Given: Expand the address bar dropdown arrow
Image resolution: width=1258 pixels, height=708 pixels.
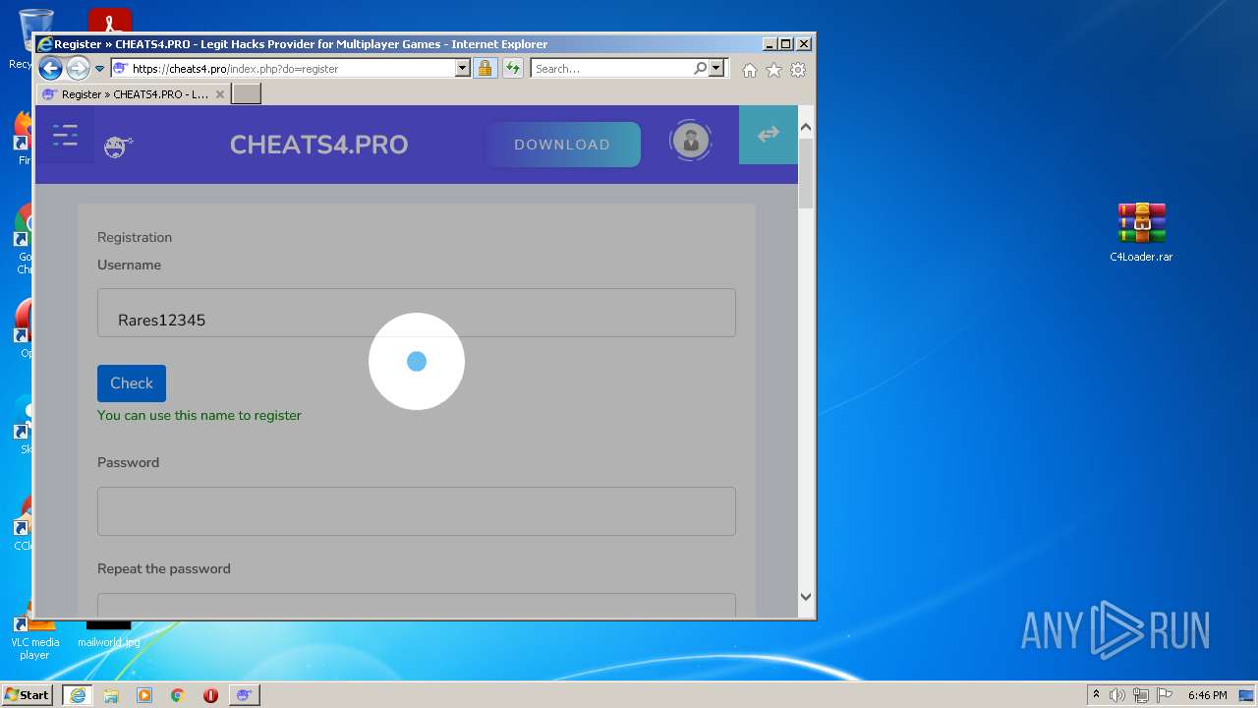Looking at the screenshot, I should click(x=463, y=69).
